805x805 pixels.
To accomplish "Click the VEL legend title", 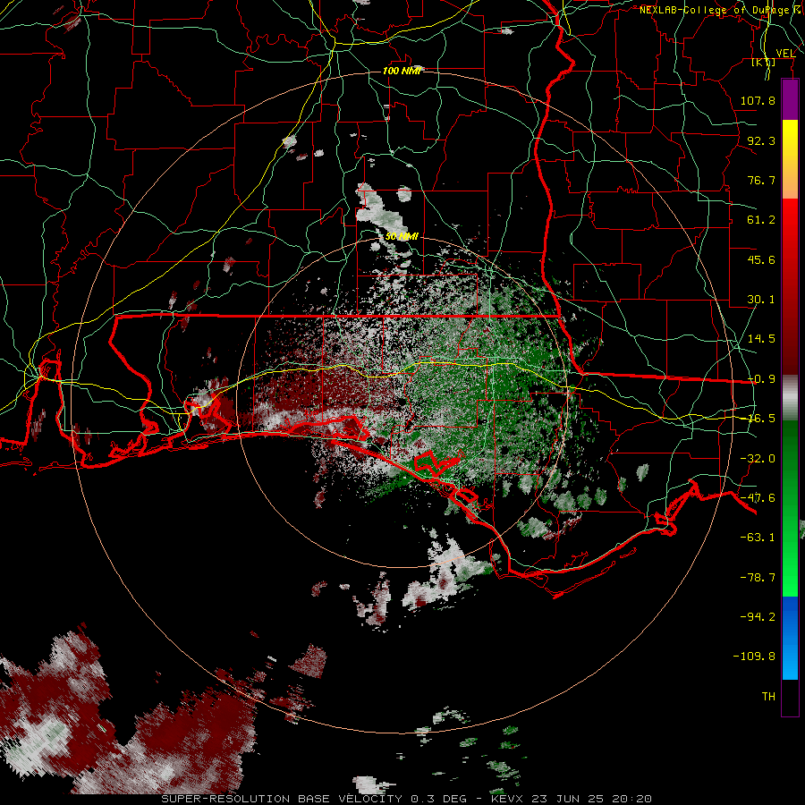I will pyautogui.click(x=785, y=54).
